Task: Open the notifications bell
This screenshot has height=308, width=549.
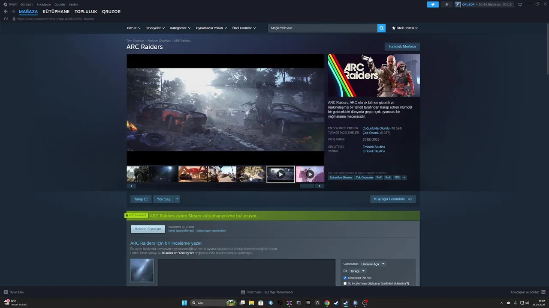Action: [x=446, y=4]
